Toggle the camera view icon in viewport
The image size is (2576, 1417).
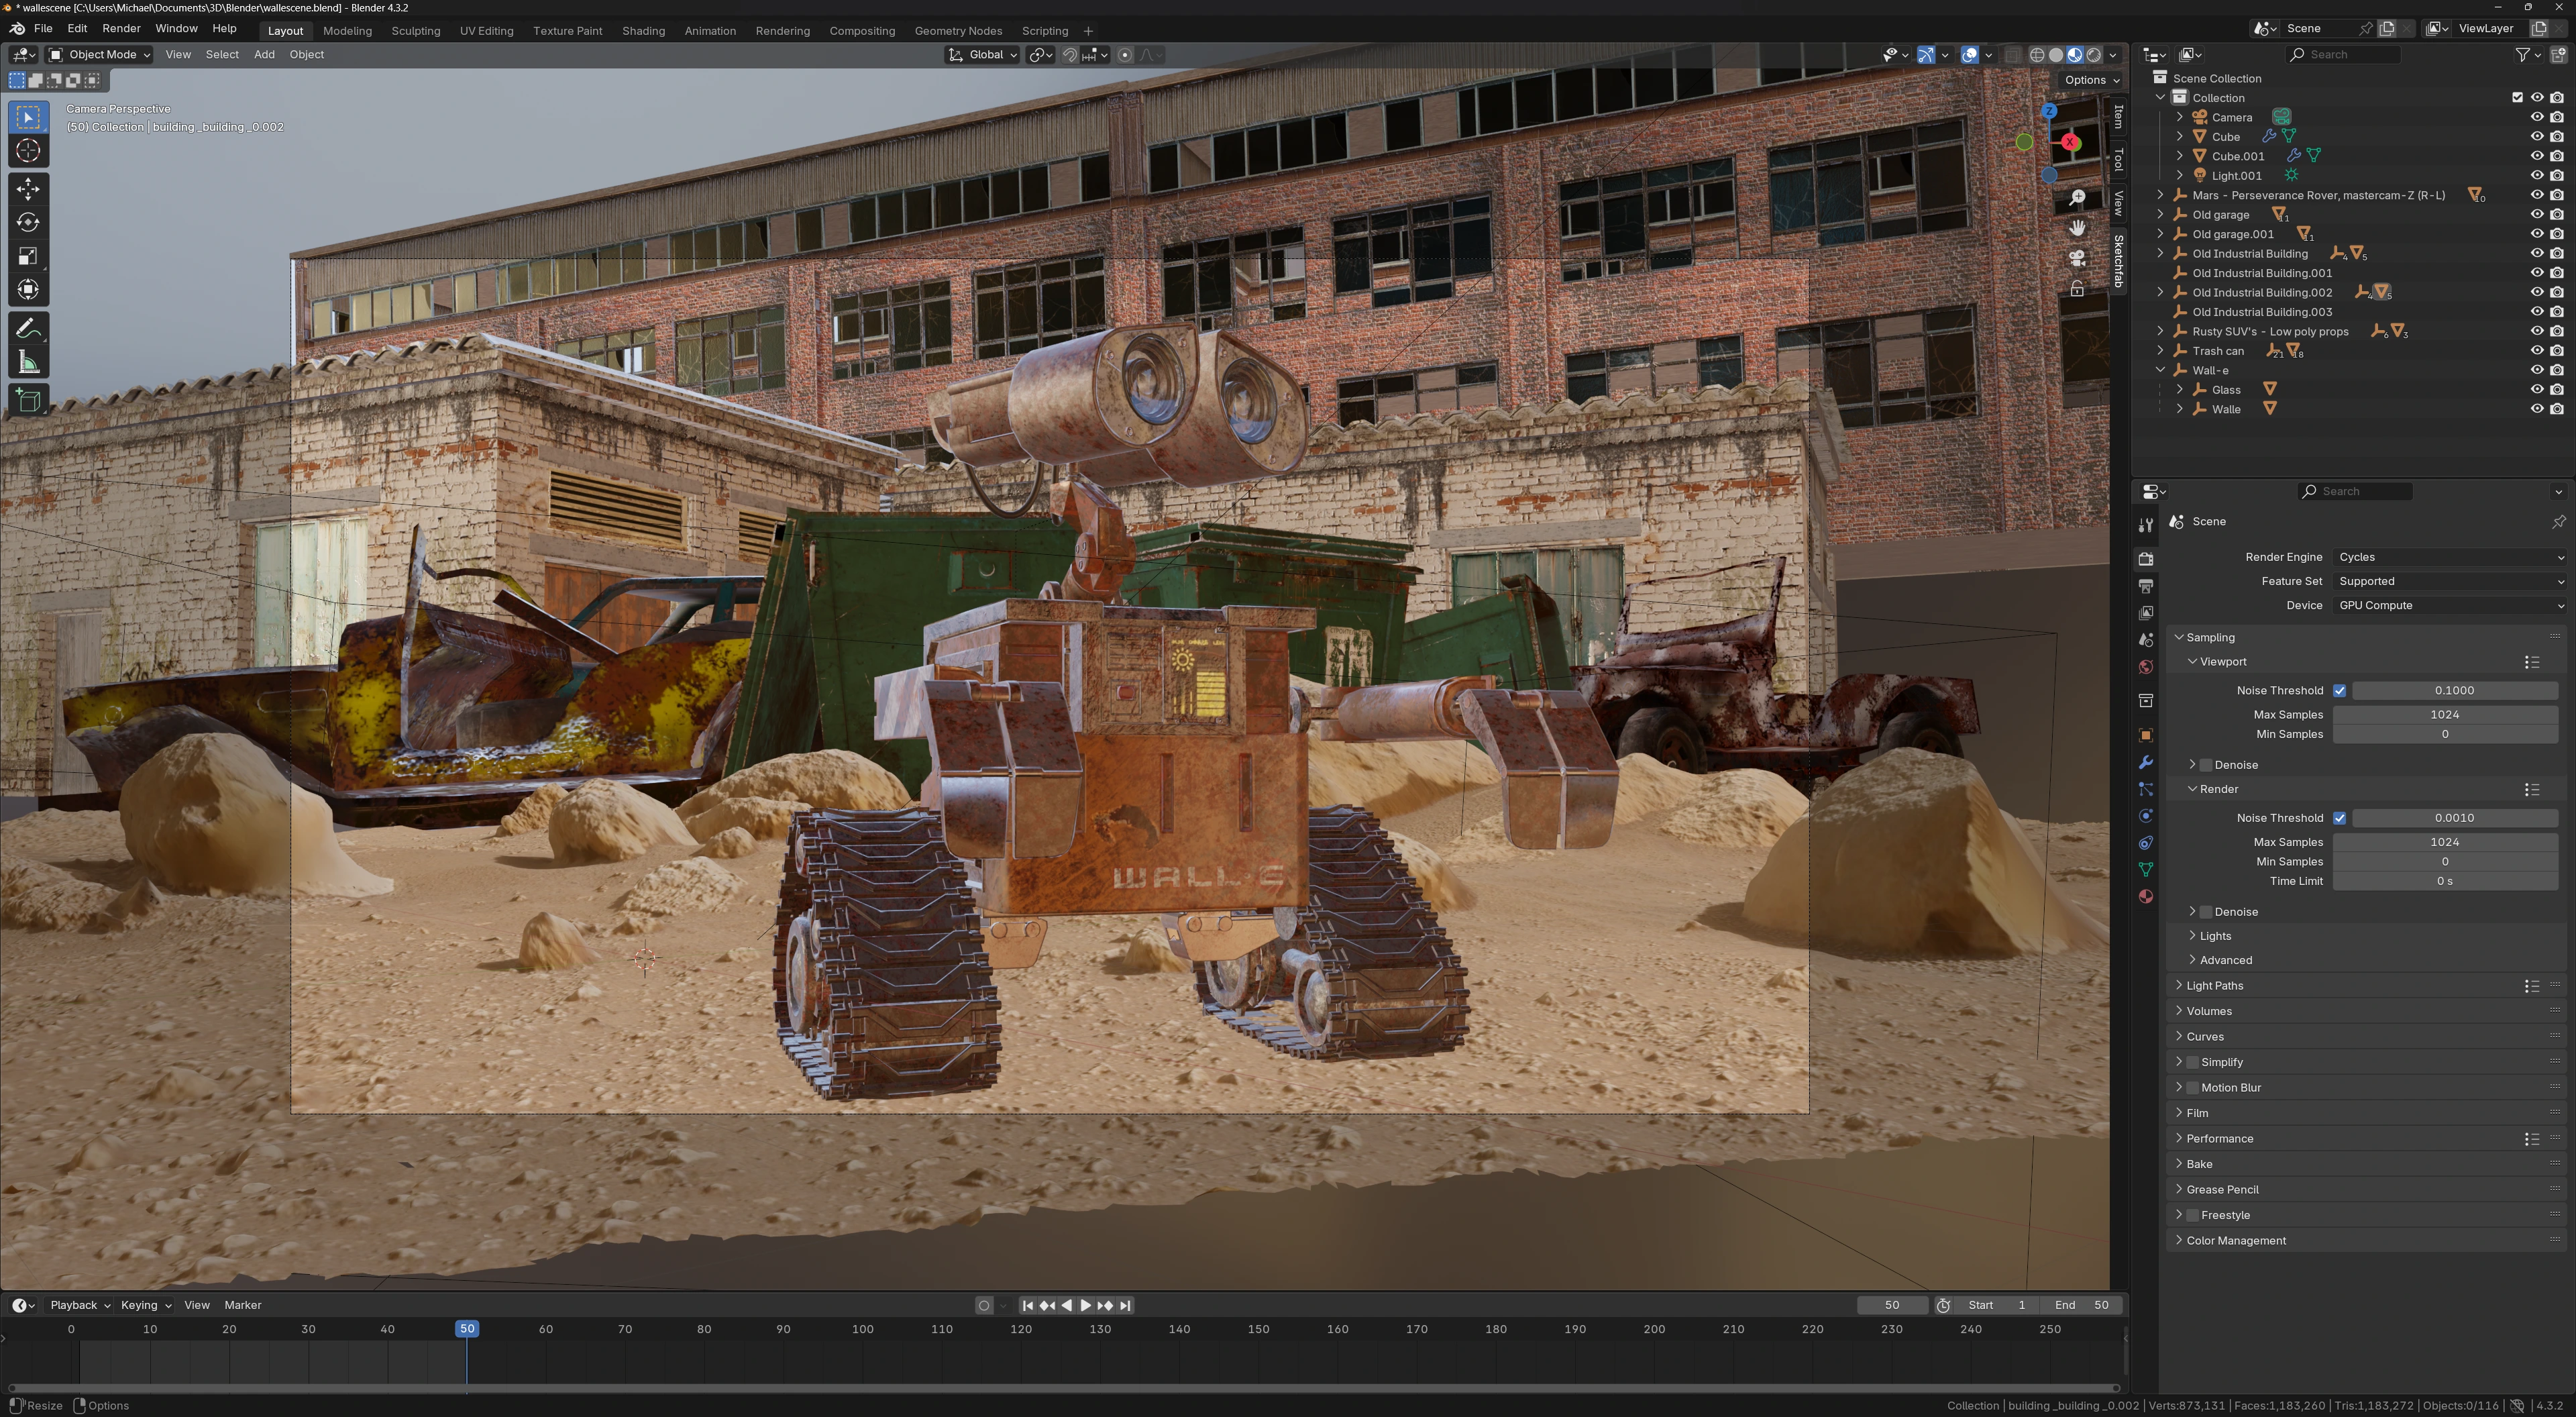coord(2077,258)
